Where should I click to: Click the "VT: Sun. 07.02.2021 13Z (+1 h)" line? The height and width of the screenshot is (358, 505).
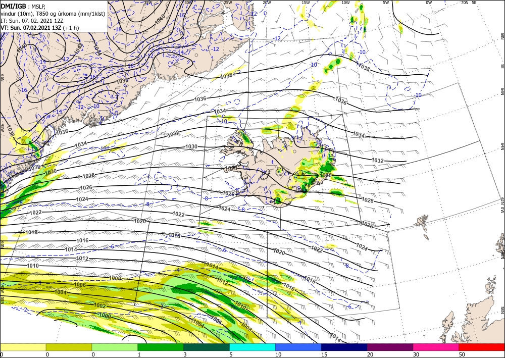[39, 28]
